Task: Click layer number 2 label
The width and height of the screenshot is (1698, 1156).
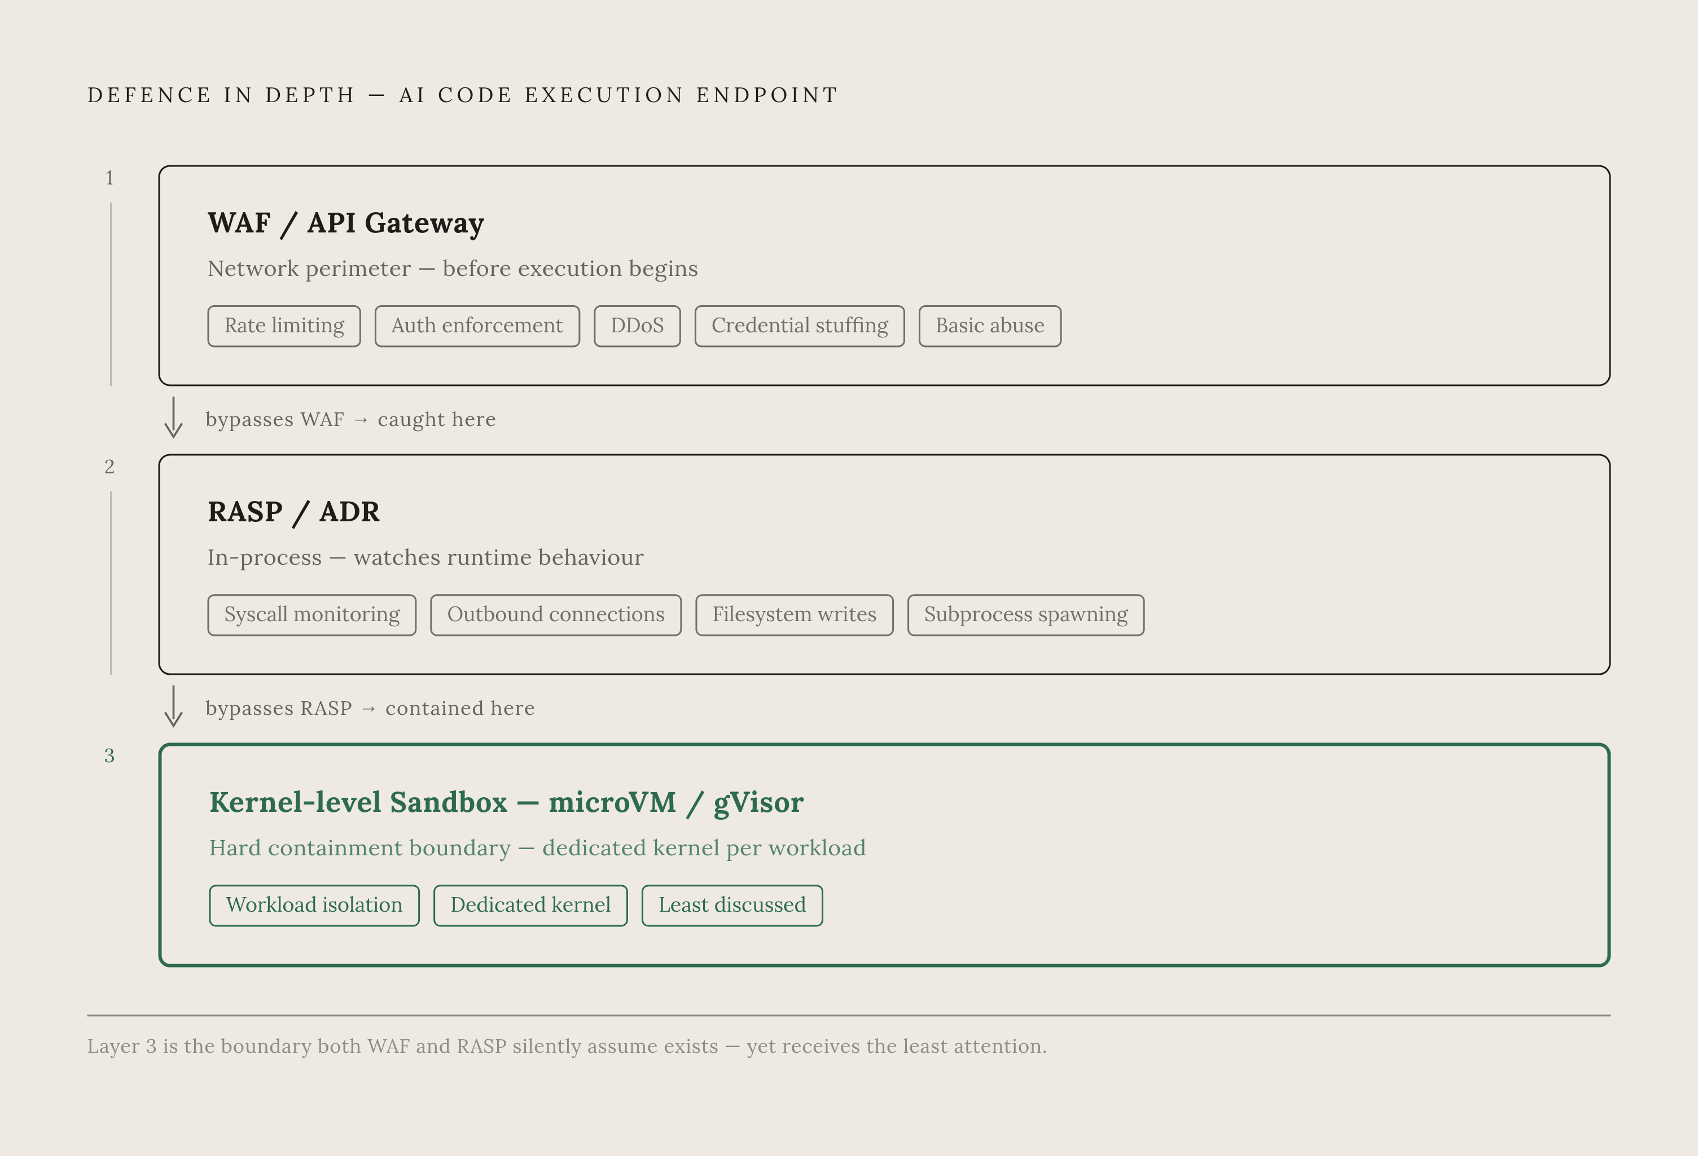Action: tap(109, 467)
